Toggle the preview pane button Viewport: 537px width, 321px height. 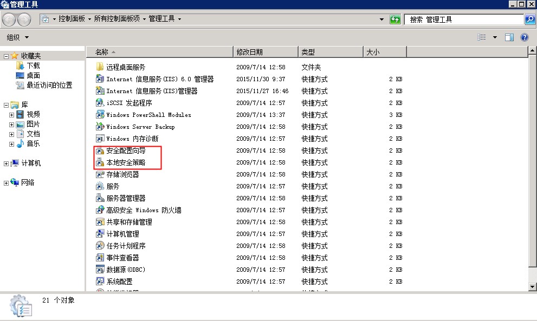[509, 37]
